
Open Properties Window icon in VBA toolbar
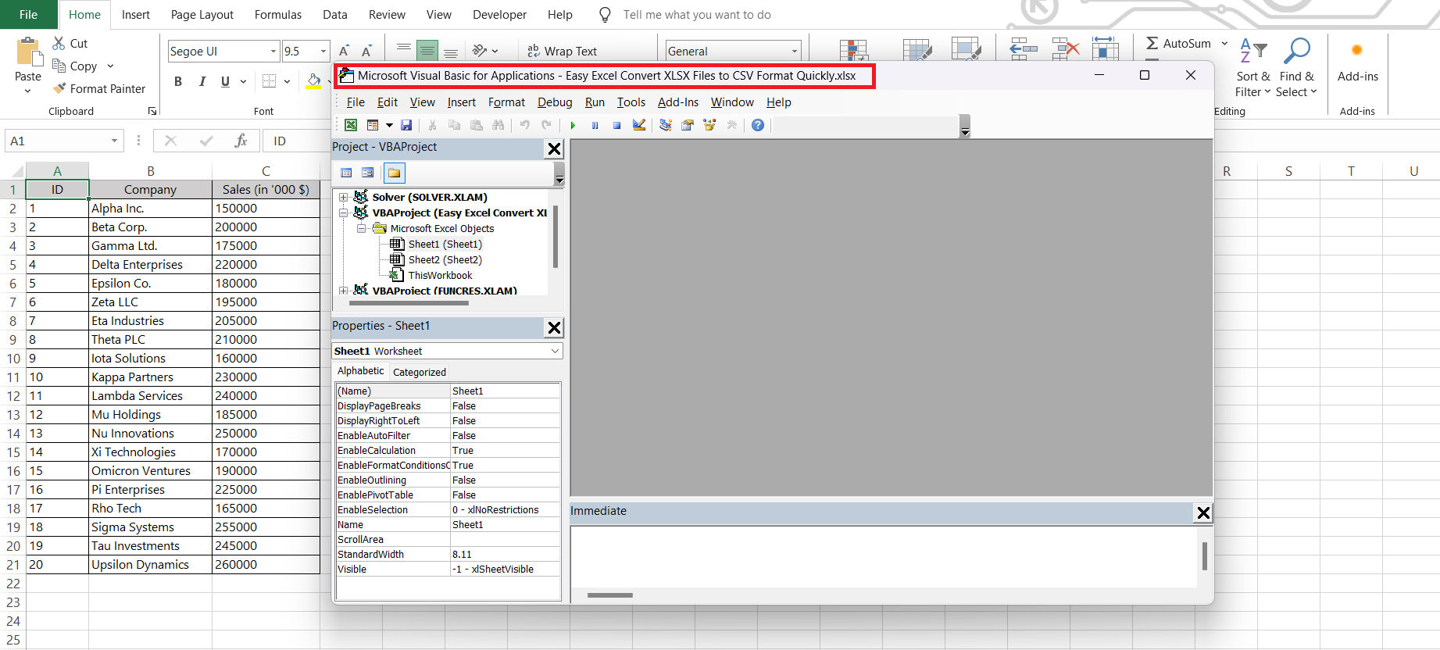(x=688, y=125)
